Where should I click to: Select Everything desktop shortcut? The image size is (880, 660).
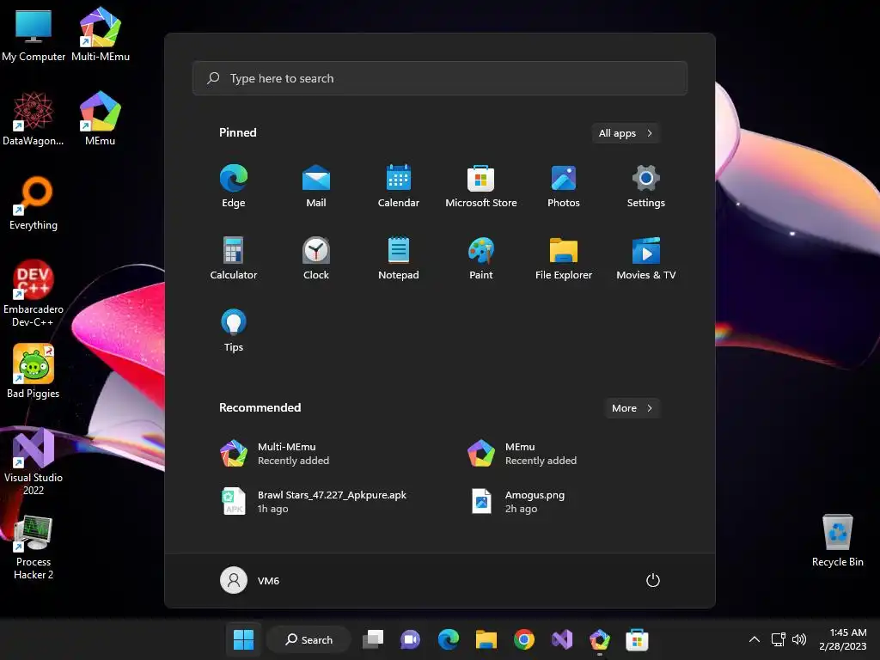pos(34,203)
